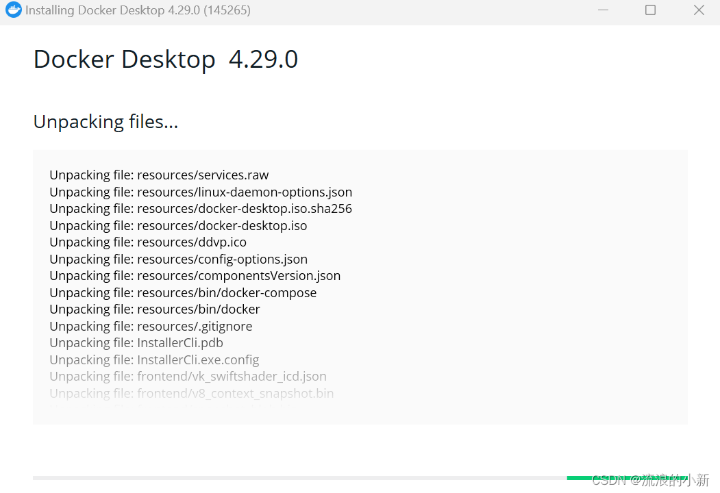Select the resources/services.raw log line
This screenshot has height=493, width=720.
[x=159, y=175]
